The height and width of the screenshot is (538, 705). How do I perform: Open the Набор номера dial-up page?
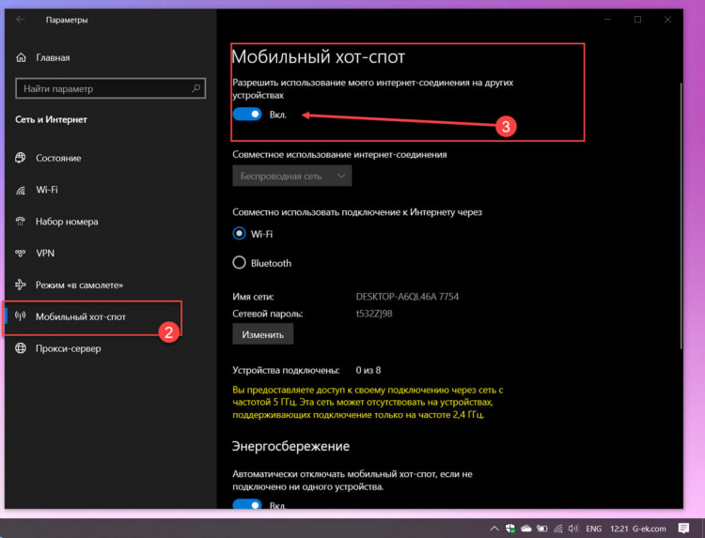56,222
